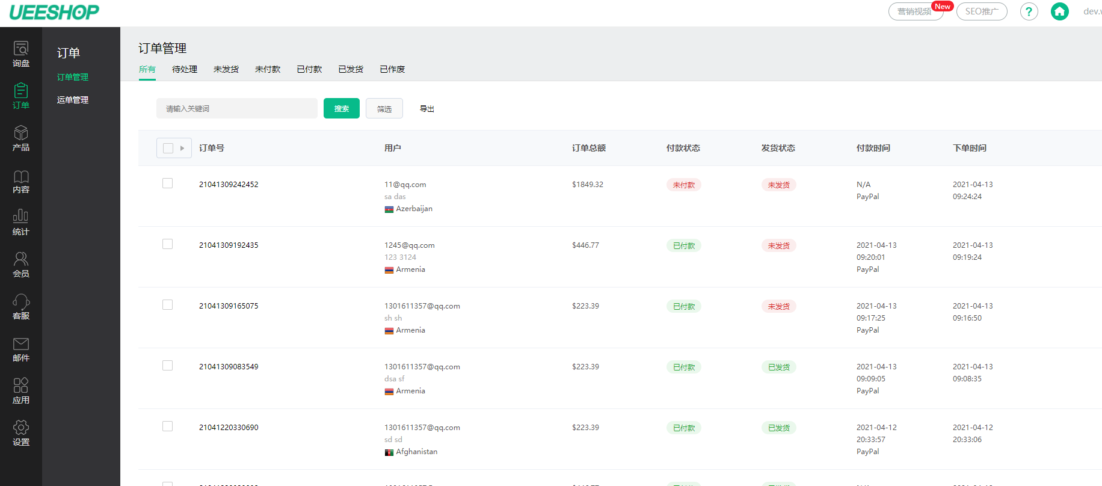Switch to the 待处理 tab

click(x=185, y=69)
